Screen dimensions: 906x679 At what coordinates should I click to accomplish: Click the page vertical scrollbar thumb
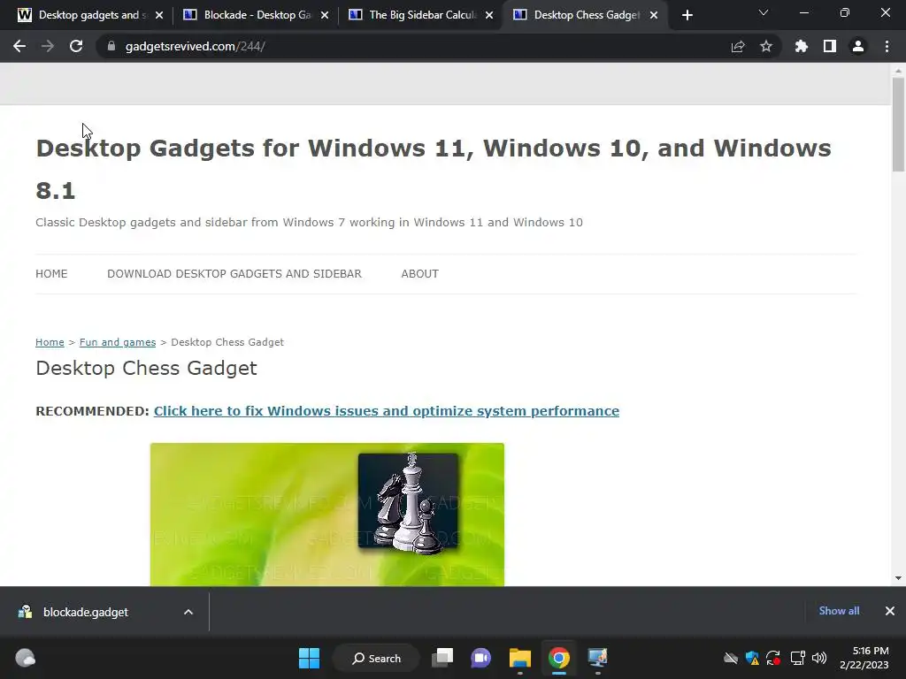(898, 125)
